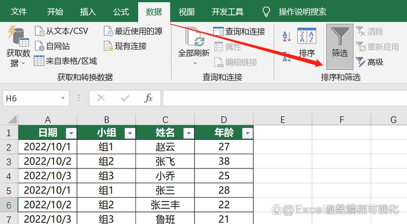
Task: Click 编辑链接 edit links command
Action: 235,62
